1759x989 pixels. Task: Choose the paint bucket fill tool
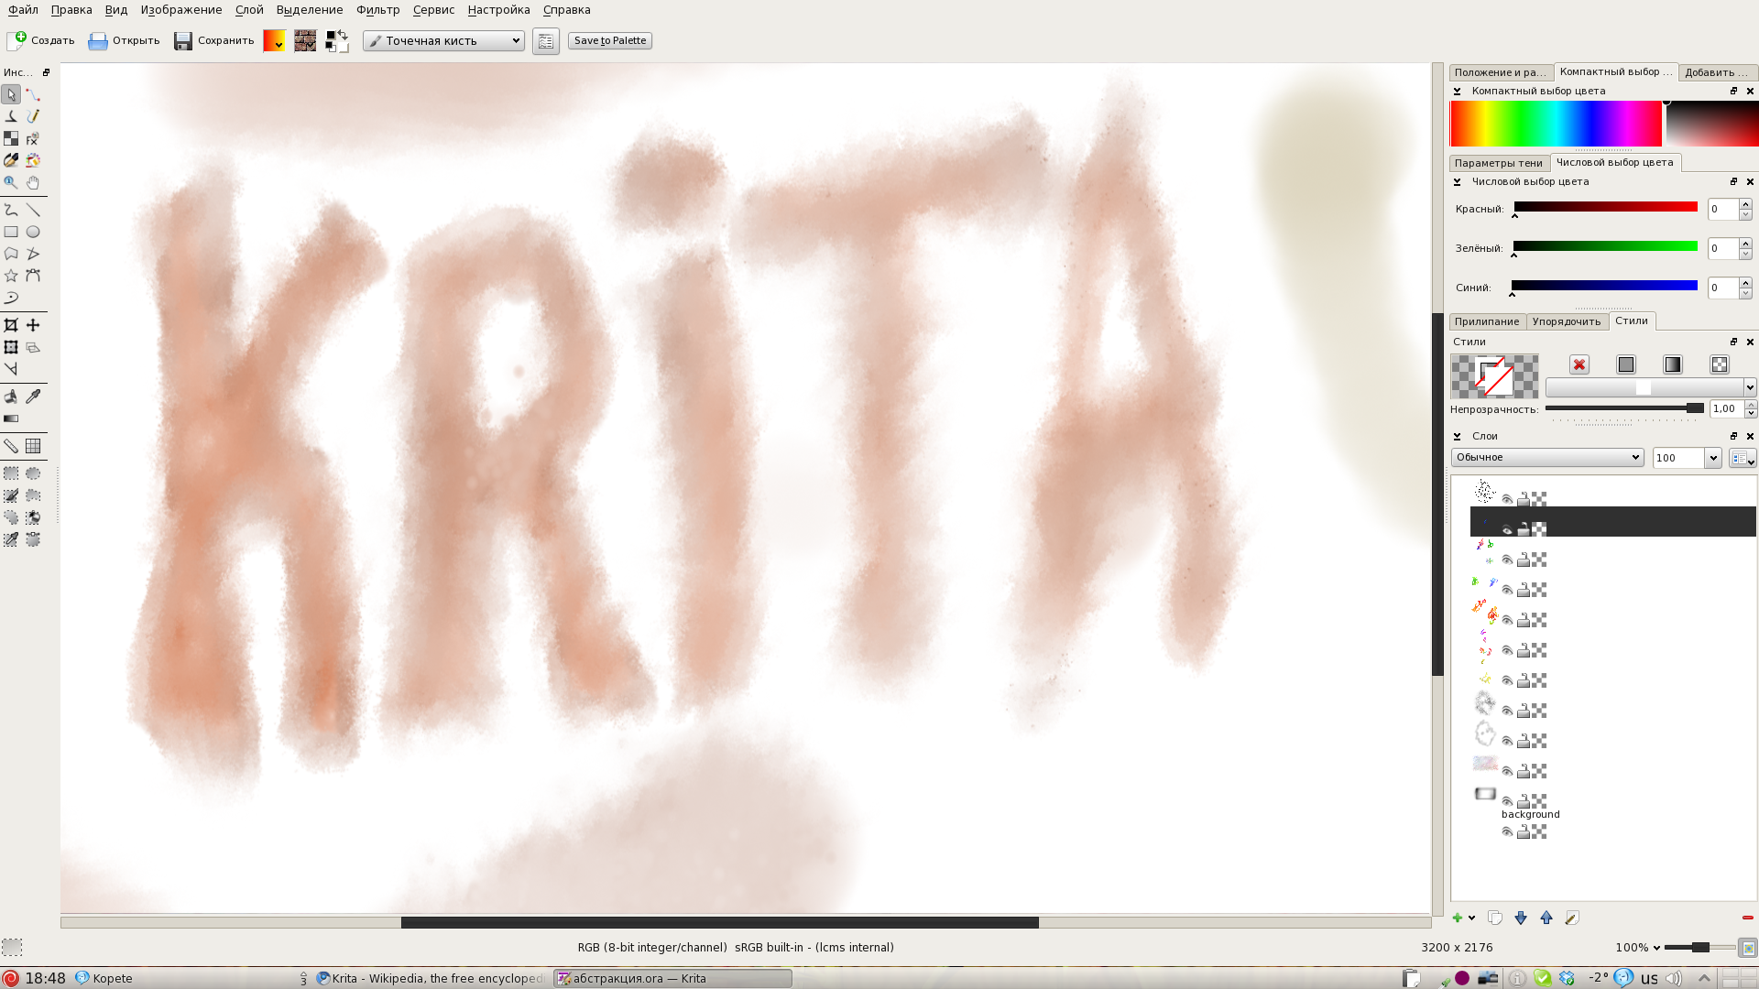point(11,397)
